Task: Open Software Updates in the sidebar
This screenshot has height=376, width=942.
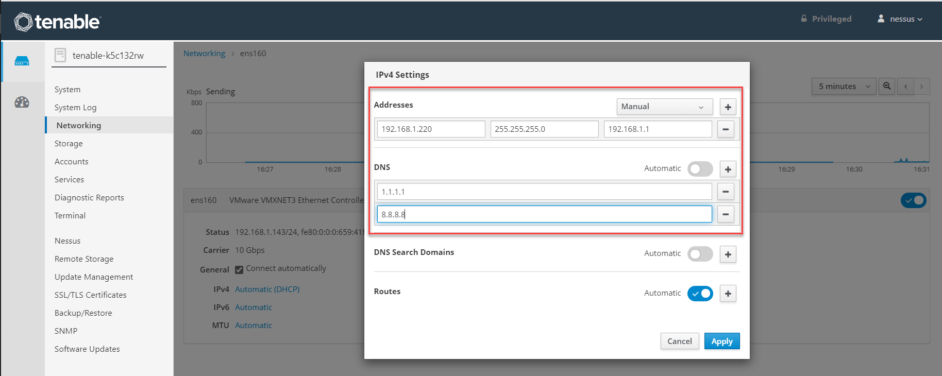Action: tap(87, 349)
